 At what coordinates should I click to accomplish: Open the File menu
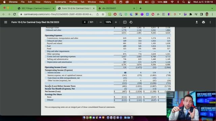click(x=23, y=2)
